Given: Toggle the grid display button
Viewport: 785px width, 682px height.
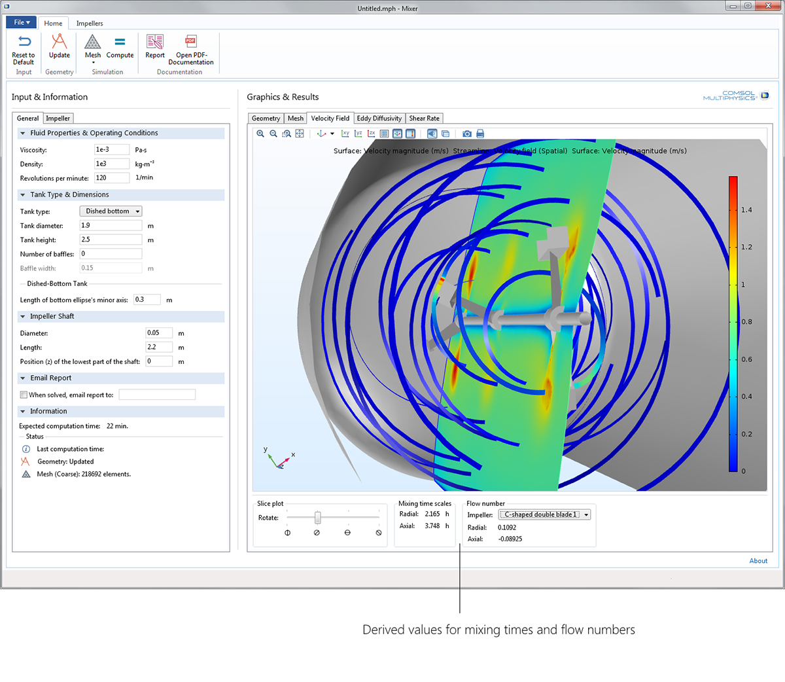Looking at the screenshot, I should click(384, 134).
